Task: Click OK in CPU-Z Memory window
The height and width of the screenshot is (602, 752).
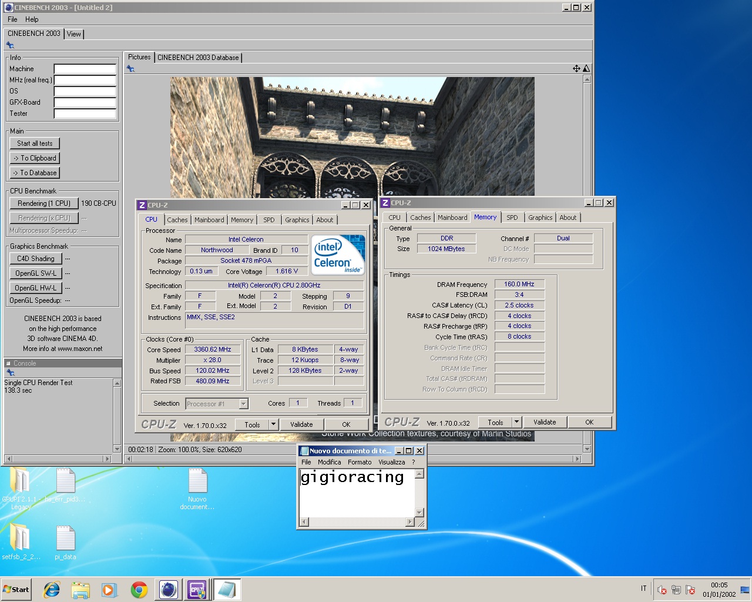Action: pos(589,422)
